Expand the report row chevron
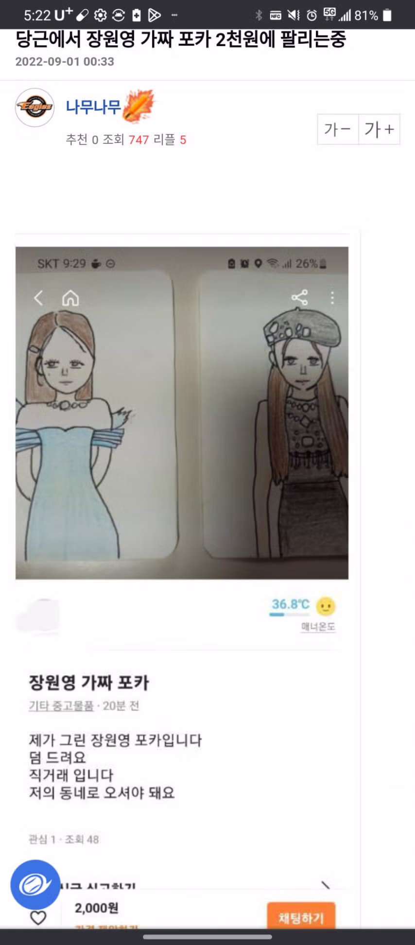Viewport: 415px width, 945px height. tap(326, 885)
